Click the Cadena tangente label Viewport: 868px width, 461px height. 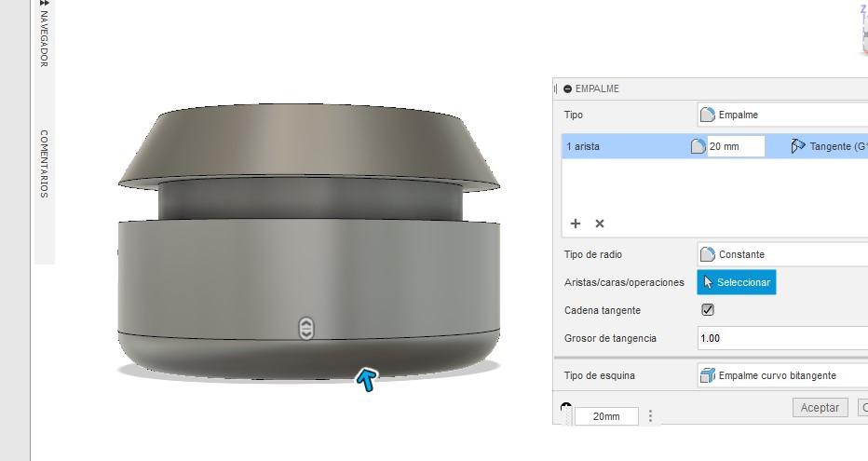[x=603, y=310]
